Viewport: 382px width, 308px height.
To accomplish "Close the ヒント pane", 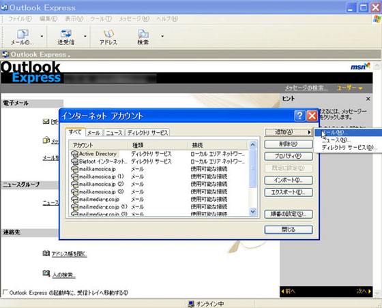I will (368, 99).
